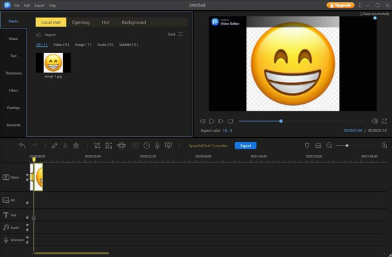
Task: Toggle the preview volume speaker icon
Action: coord(375,121)
